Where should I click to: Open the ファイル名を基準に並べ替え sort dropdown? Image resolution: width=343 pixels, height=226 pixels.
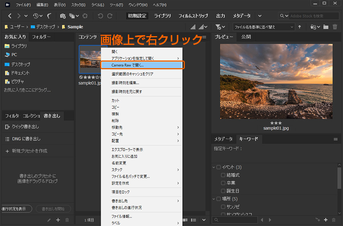[x=264, y=27]
